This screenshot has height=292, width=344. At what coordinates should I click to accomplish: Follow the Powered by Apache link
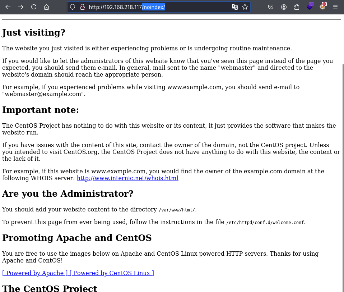(35, 273)
